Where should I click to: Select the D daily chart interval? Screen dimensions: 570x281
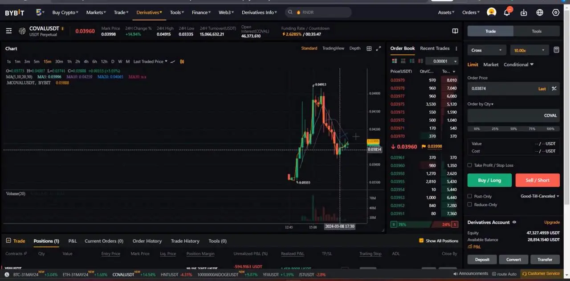coord(113,61)
